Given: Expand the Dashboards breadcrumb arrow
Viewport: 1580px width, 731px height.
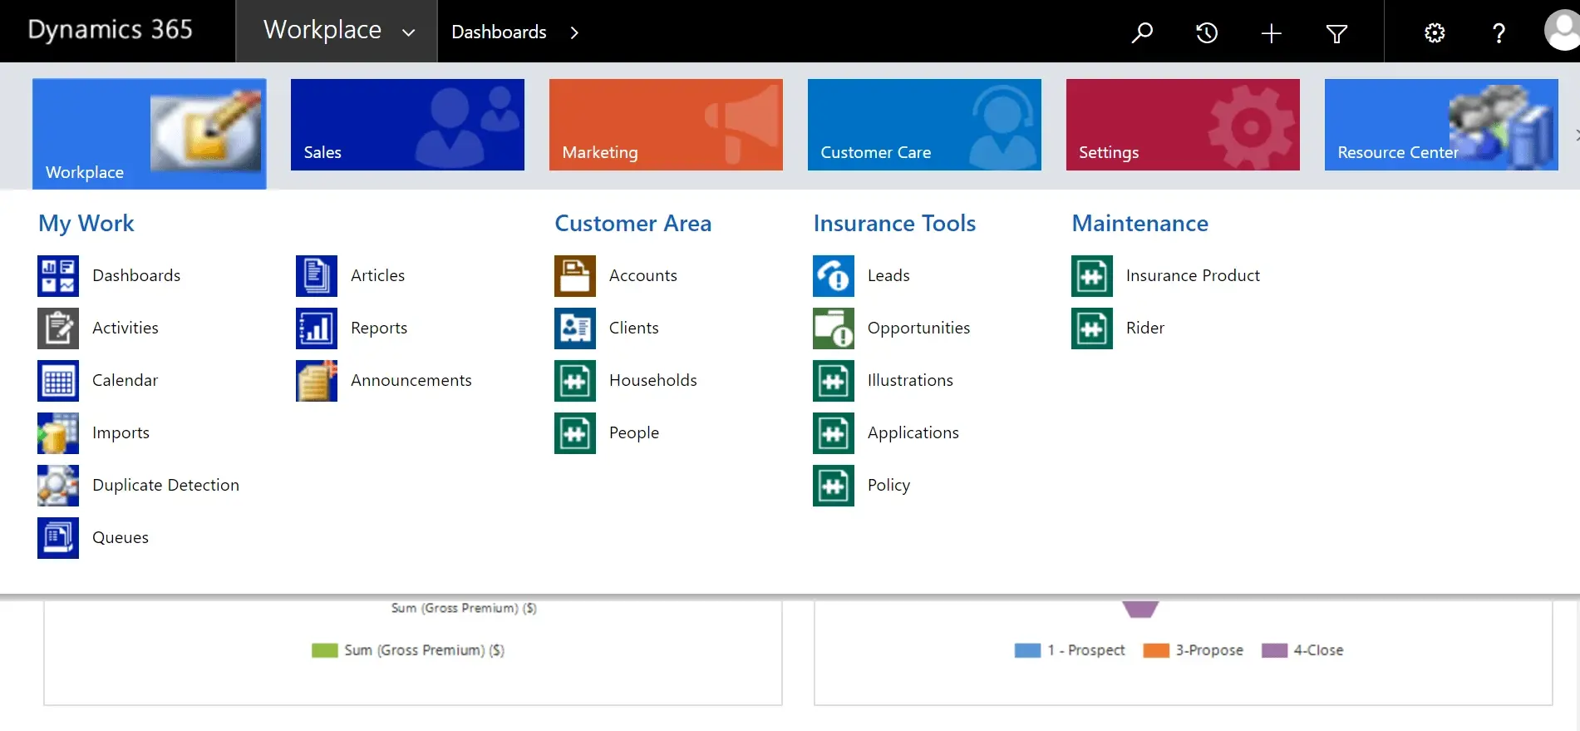Looking at the screenshot, I should (573, 32).
